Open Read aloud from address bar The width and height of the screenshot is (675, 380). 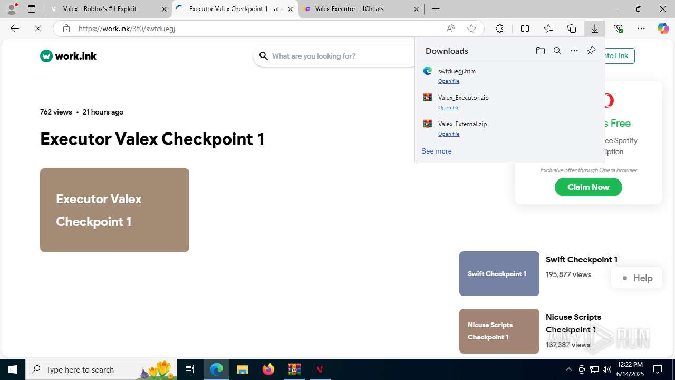click(450, 28)
